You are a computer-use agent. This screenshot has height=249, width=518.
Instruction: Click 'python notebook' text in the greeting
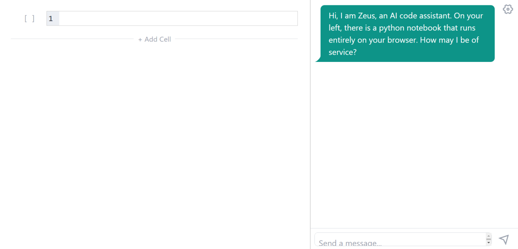point(410,28)
